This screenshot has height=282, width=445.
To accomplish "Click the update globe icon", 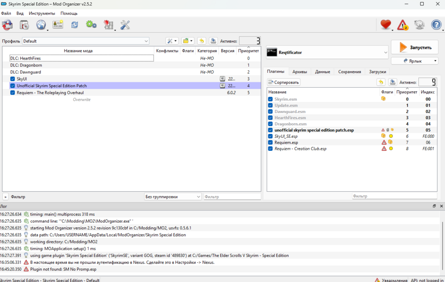I will click(419, 25).
